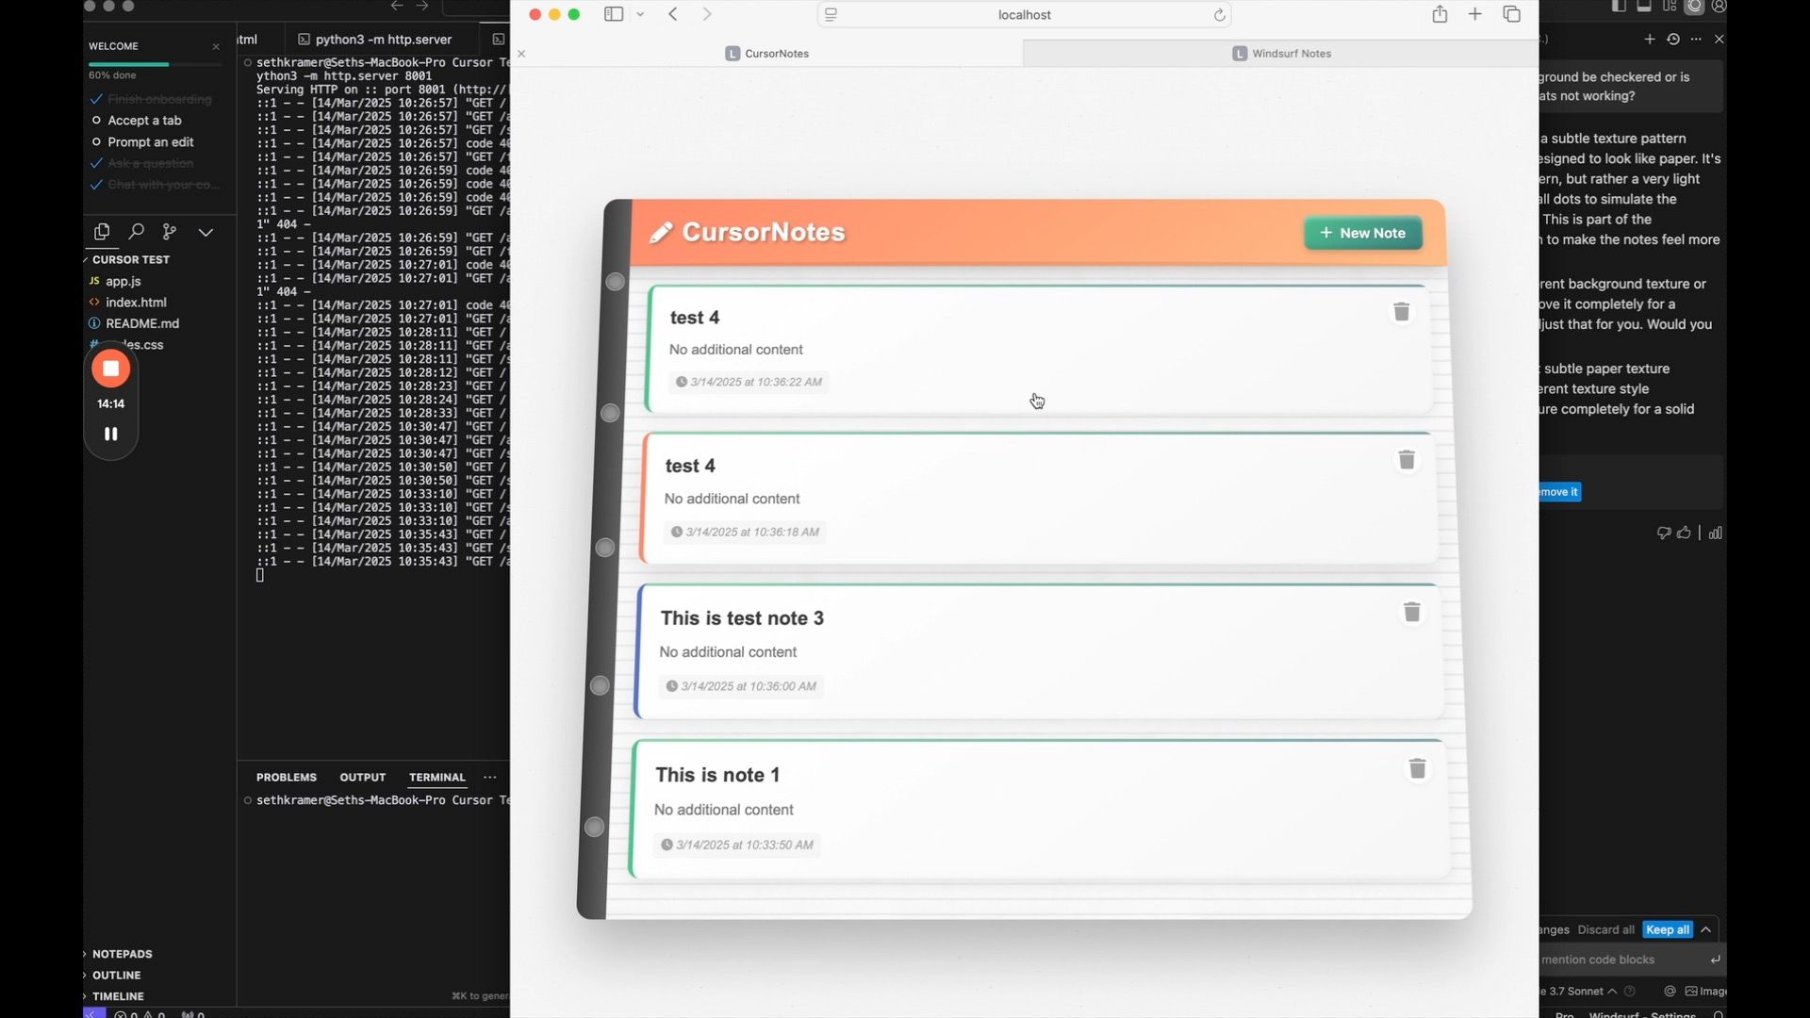Select the 'Accept a tab' onboarding step
1810x1018 pixels.
point(144,121)
